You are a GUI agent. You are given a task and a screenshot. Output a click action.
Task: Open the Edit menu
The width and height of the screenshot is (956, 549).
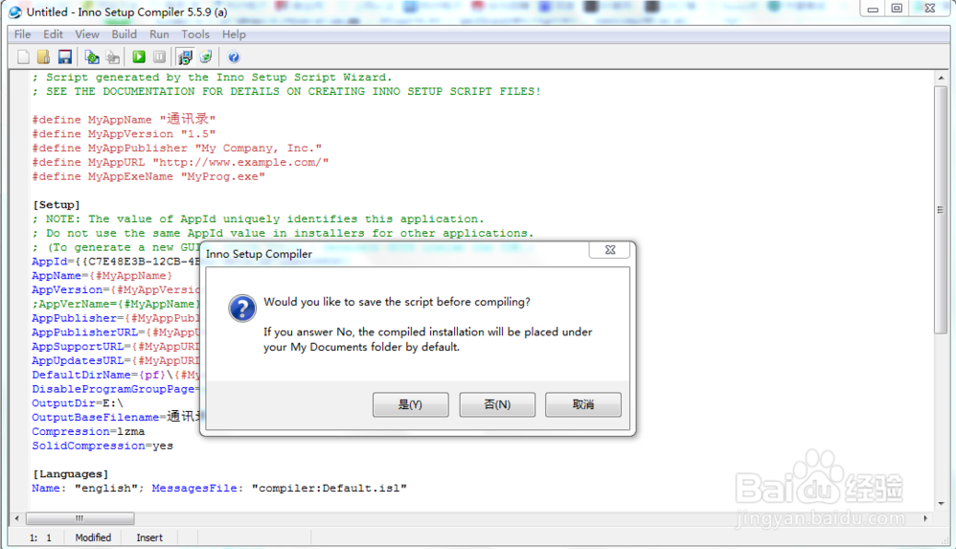53,34
